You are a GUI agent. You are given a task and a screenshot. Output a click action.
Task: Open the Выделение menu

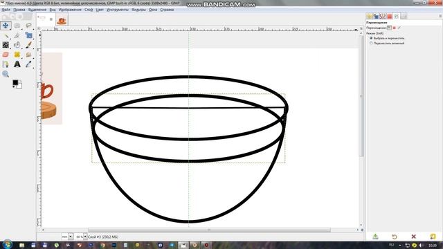37,10
